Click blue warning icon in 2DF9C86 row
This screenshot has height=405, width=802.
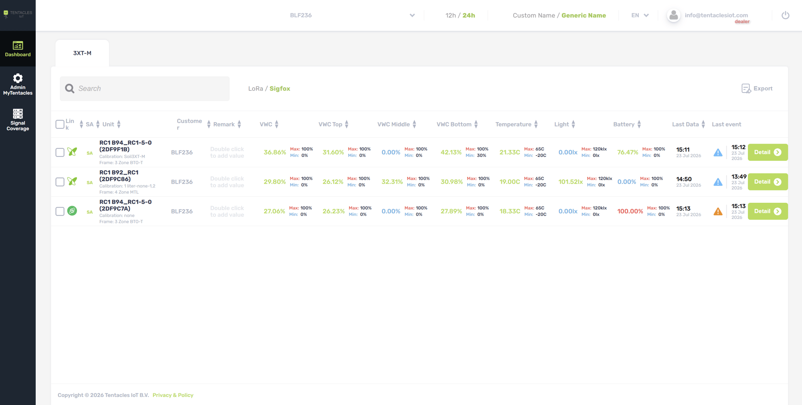(718, 182)
